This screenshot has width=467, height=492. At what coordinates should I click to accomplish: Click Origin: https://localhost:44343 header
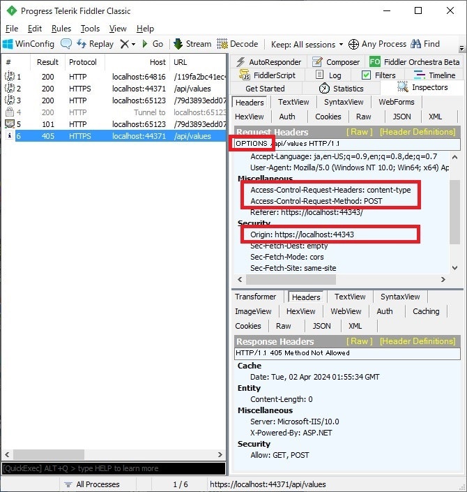point(302,234)
